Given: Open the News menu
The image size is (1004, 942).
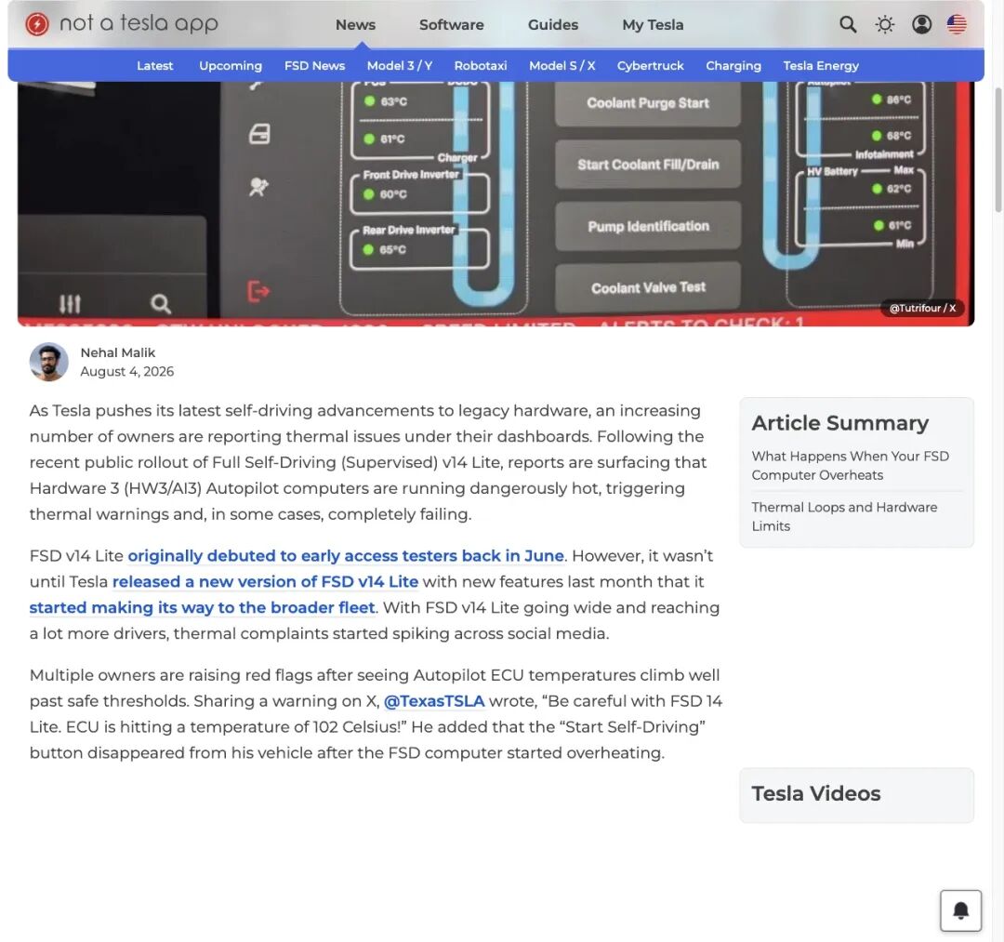Looking at the screenshot, I should (355, 24).
